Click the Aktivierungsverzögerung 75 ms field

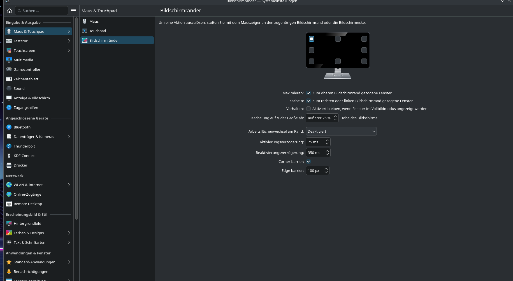pyautogui.click(x=318, y=142)
